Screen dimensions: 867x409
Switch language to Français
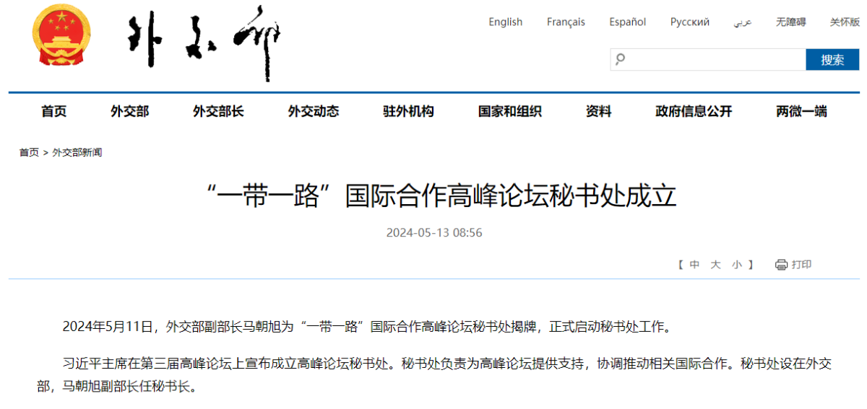[566, 22]
